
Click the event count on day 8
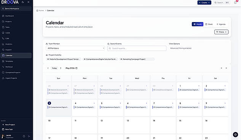[199, 103]
